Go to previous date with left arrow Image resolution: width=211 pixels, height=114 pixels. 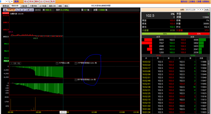[x=200, y=10]
